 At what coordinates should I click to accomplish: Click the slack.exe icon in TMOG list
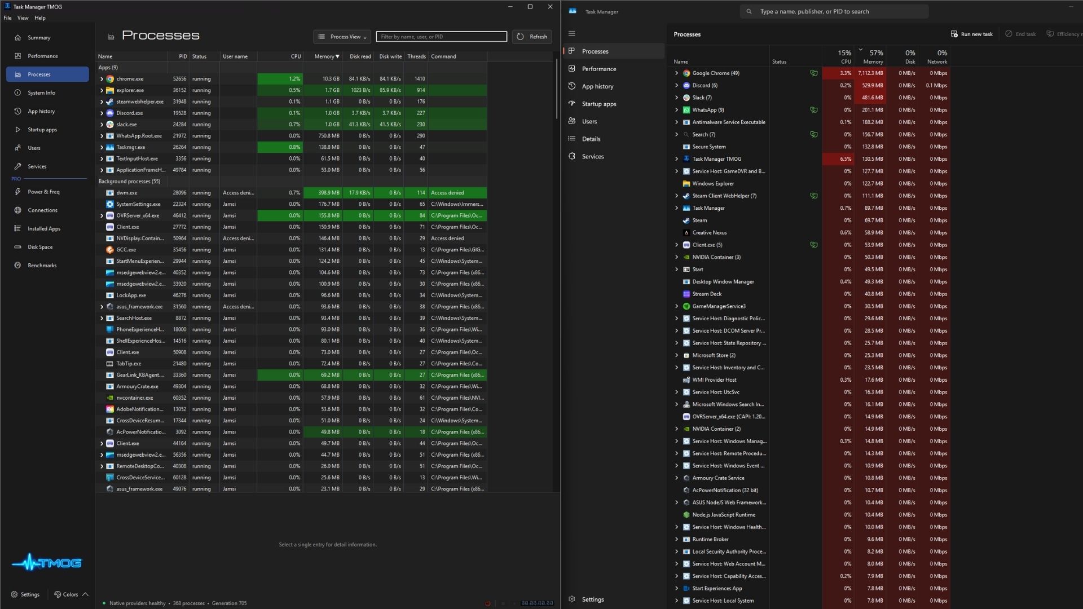point(110,125)
